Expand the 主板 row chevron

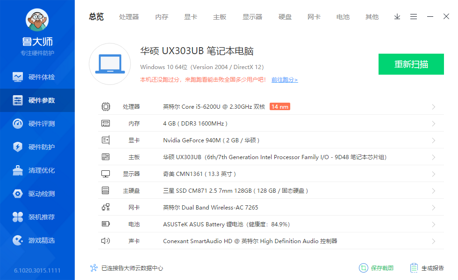[434, 157]
